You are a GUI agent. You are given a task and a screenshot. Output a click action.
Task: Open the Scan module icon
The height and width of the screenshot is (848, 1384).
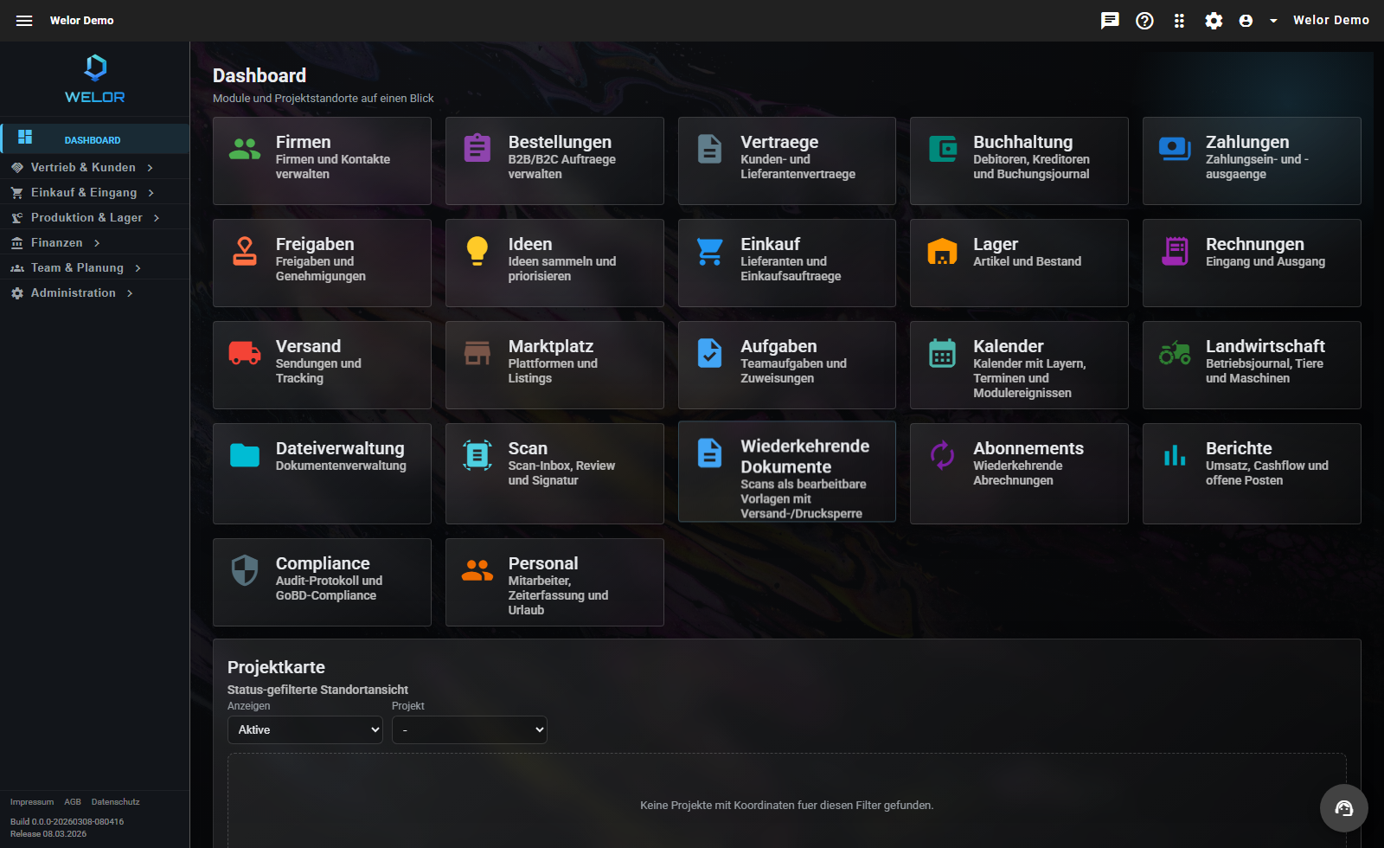[477, 454]
